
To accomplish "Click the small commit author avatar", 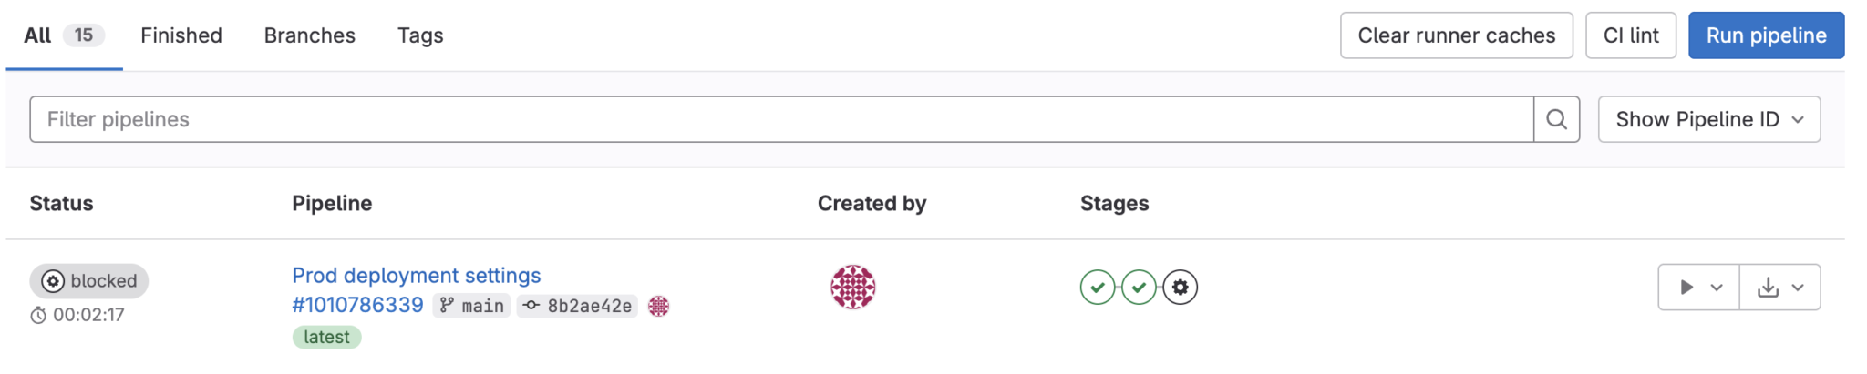I will pos(658,306).
